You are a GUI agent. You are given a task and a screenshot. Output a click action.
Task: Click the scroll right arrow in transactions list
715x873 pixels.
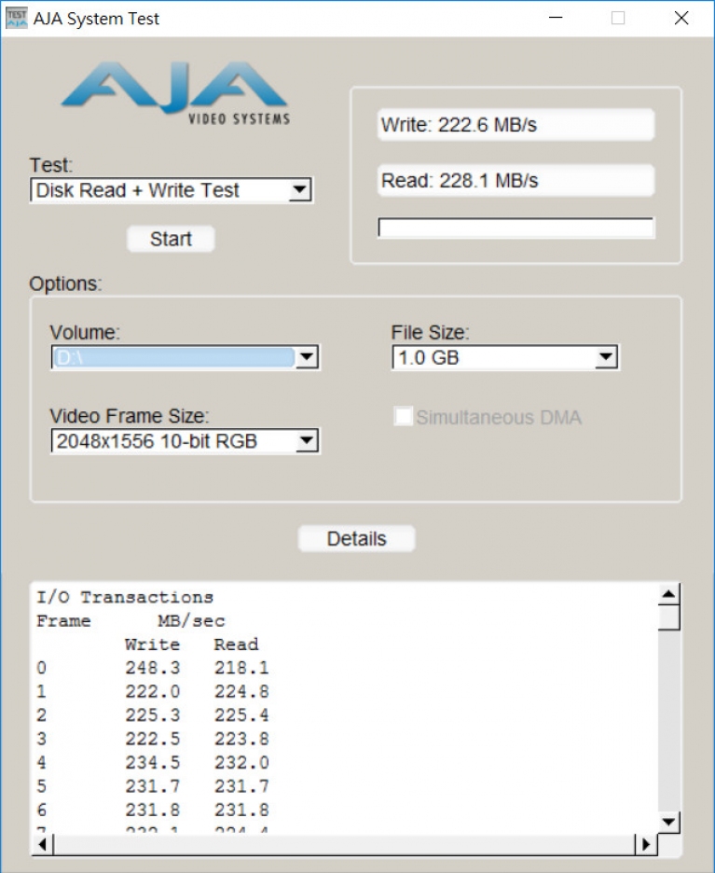[x=645, y=844]
